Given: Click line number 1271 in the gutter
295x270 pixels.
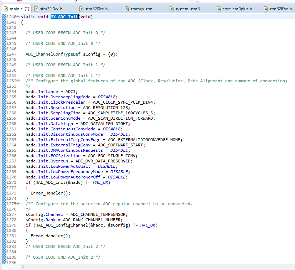Looking at the screenshot, I should click(x=11, y=182).
